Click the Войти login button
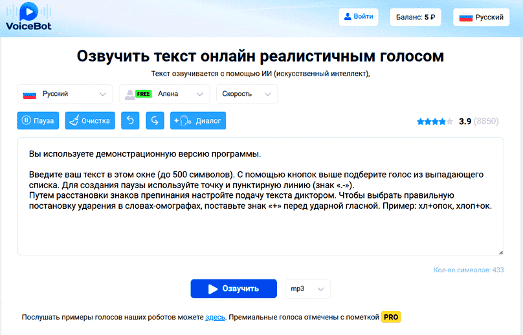This screenshot has width=523, height=335. pos(358,17)
